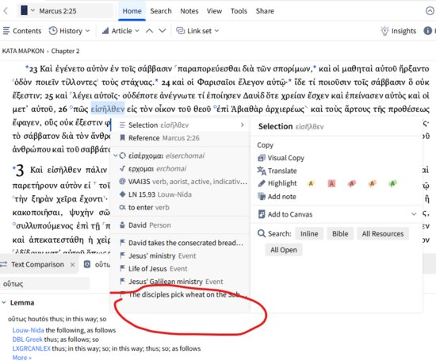
Task: Apply the green highlight swatch
Action: 392,183
